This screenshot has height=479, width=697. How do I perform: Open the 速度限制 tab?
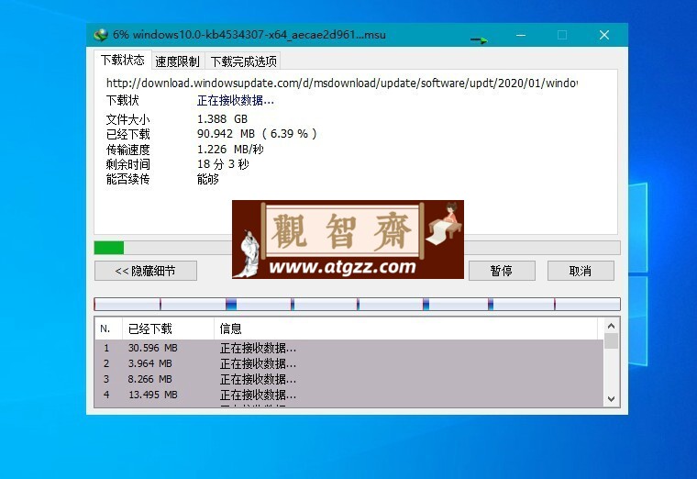pyautogui.click(x=177, y=61)
